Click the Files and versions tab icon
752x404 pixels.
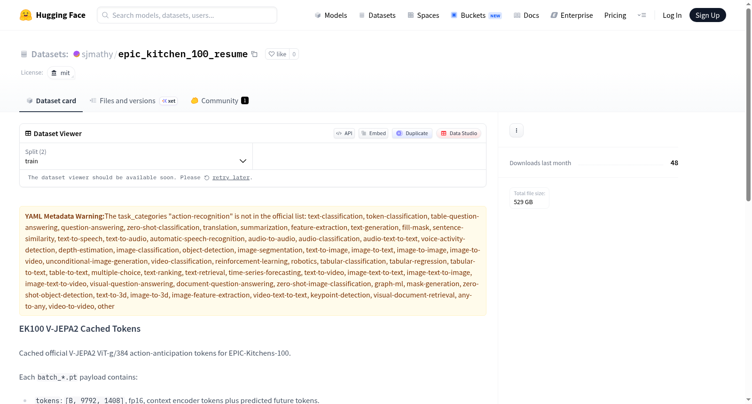click(93, 100)
